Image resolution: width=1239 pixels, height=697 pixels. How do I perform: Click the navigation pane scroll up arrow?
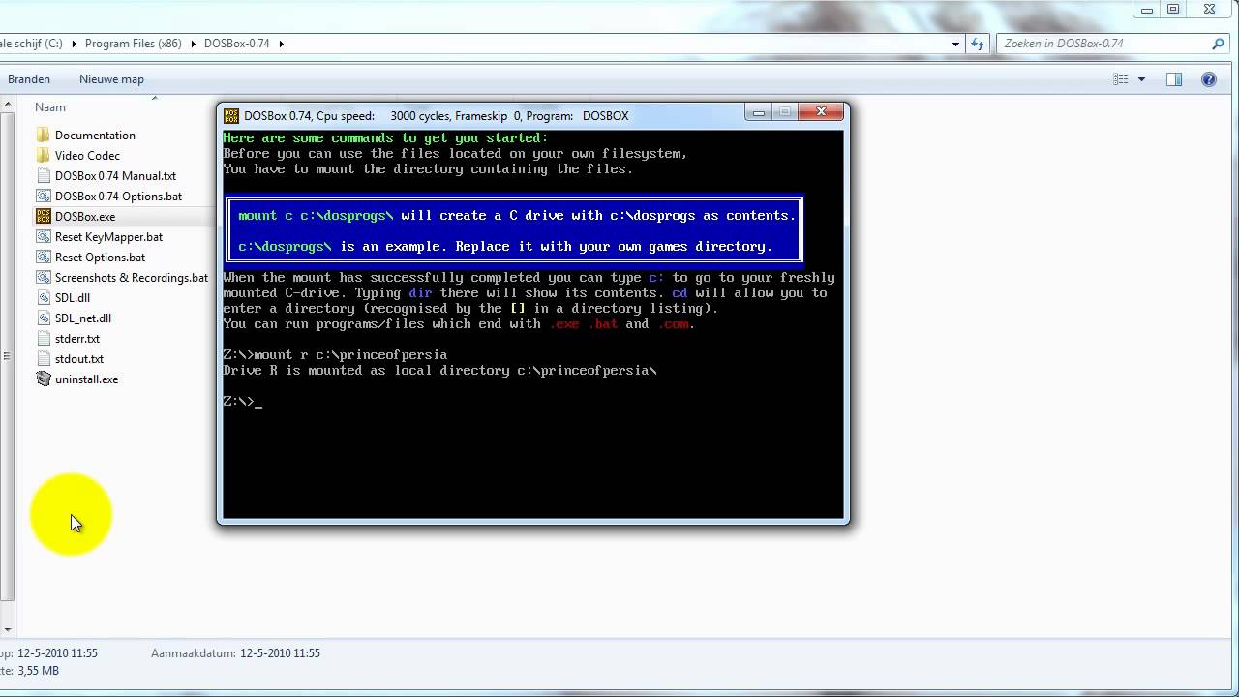(x=8, y=103)
